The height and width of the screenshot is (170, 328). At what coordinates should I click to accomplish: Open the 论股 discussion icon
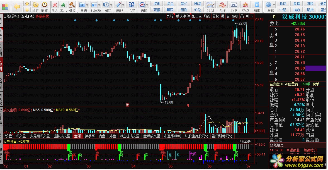(x=132, y=5)
